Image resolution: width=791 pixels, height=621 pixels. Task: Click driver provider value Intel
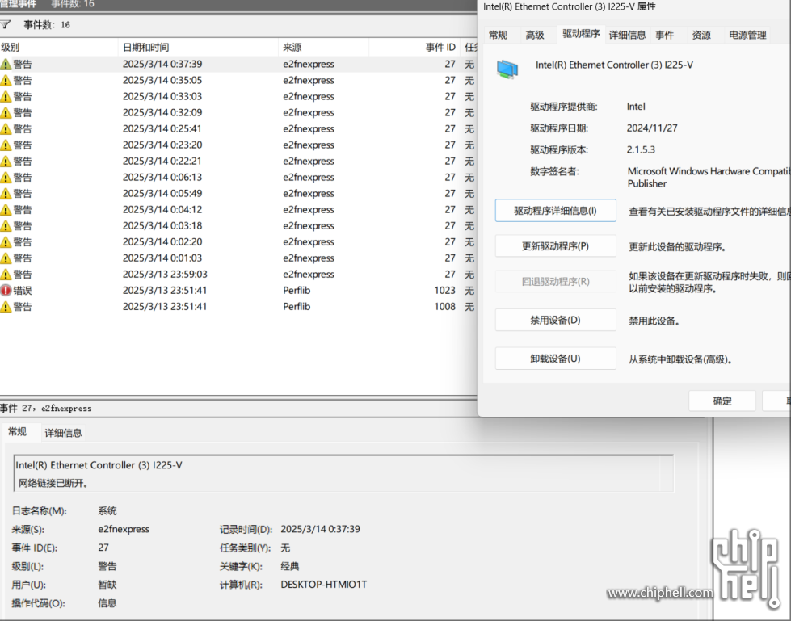click(x=636, y=107)
